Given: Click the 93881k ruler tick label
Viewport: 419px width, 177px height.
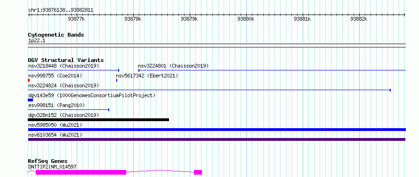Looking at the screenshot, I should click(x=302, y=19).
